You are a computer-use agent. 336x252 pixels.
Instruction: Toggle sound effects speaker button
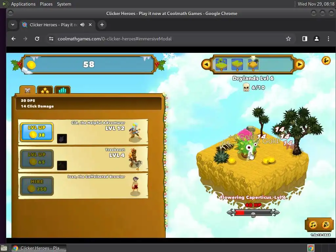pos(326,224)
